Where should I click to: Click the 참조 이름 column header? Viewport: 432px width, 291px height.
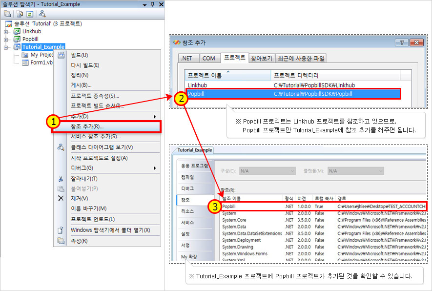[252, 198]
